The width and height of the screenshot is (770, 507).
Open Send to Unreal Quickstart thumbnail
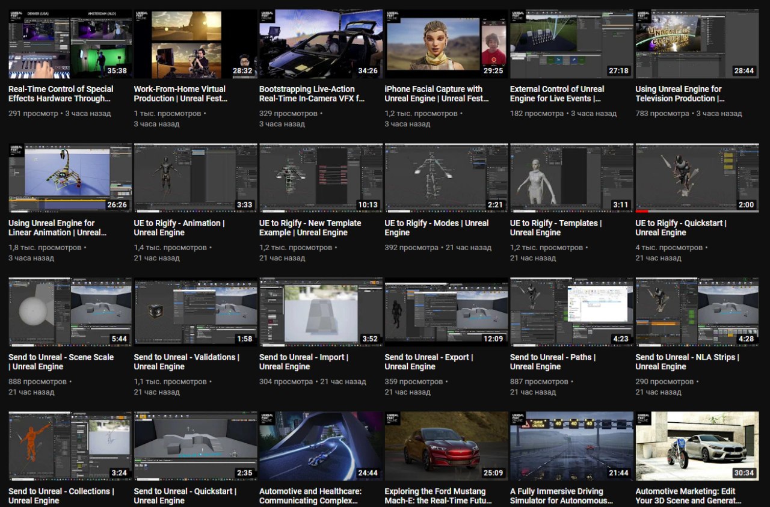pos(196,446)
